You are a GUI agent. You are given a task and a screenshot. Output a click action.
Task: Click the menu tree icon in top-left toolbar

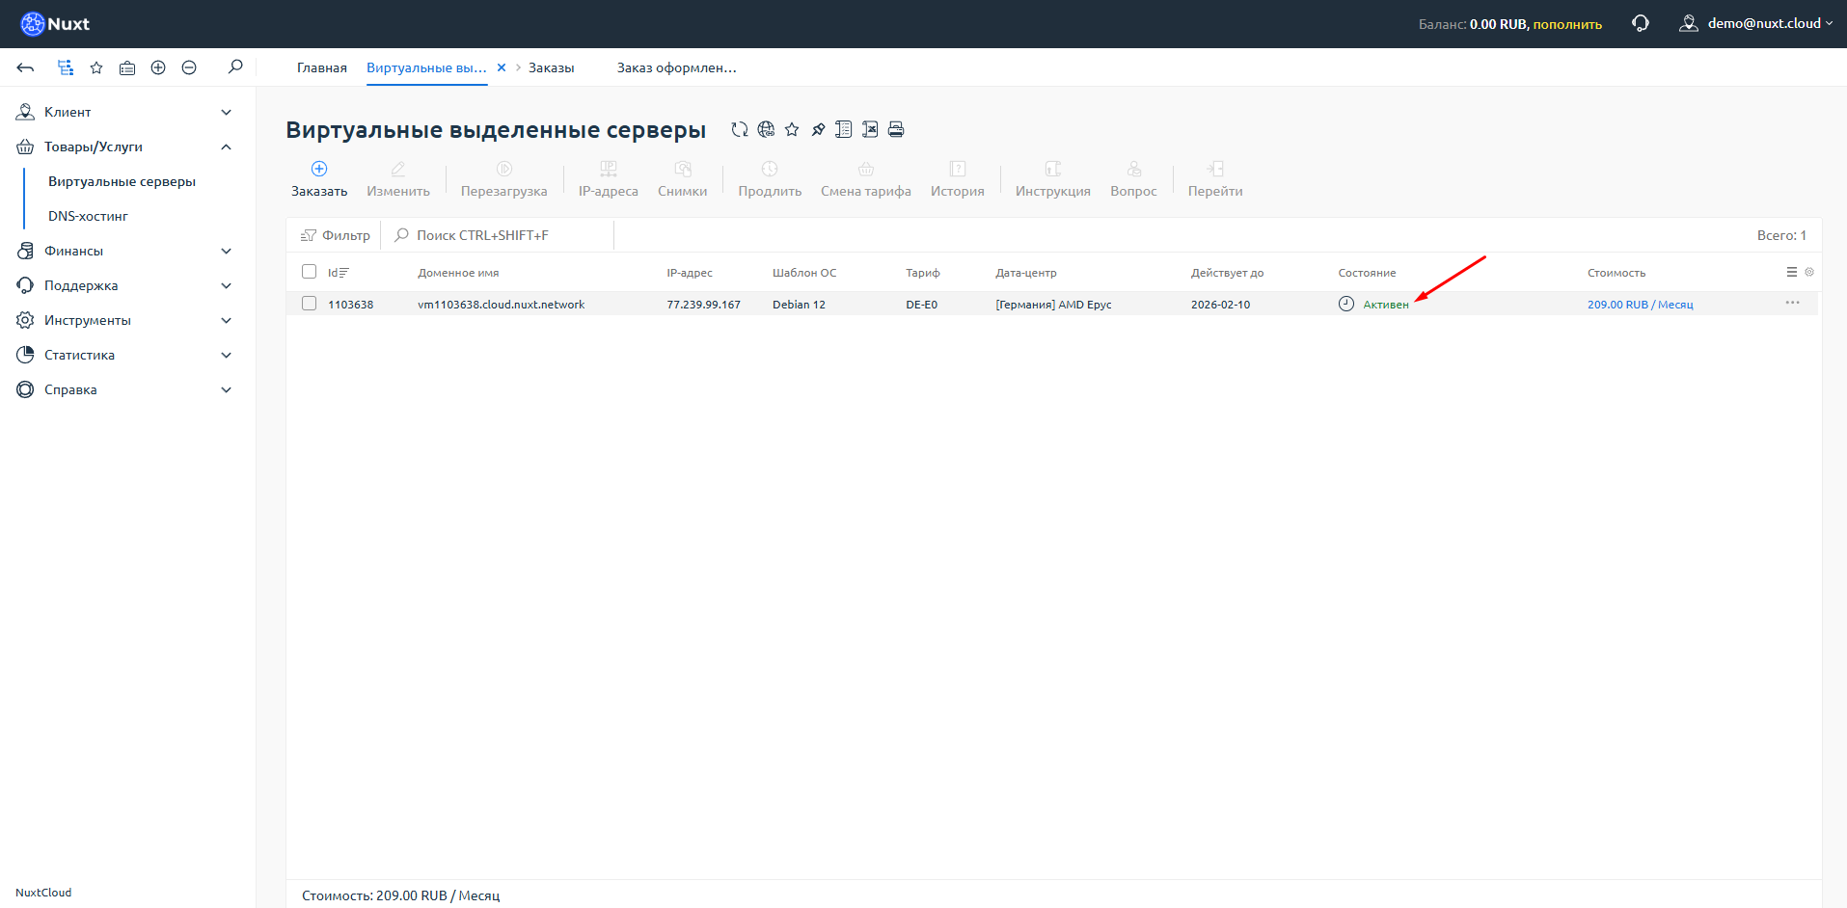click(x=66, y=67)
